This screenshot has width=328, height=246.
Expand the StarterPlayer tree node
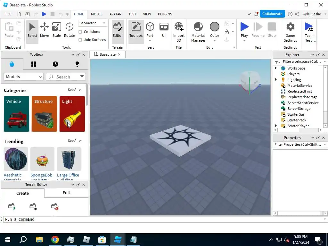tap(276, 126)
